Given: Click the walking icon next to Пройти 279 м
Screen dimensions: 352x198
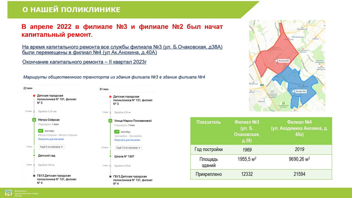Looking at the screenshot, I should [x=110, y=166].
